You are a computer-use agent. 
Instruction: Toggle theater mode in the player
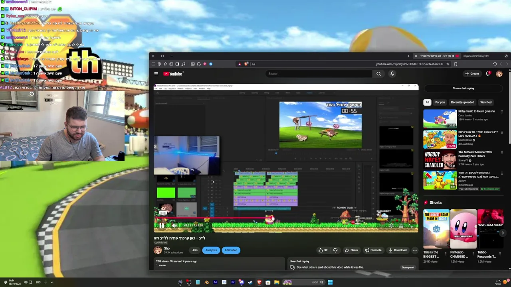(x=401, y=226)
